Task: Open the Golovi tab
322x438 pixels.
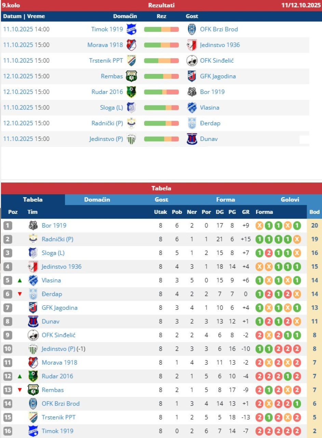Action: (290, 199)
